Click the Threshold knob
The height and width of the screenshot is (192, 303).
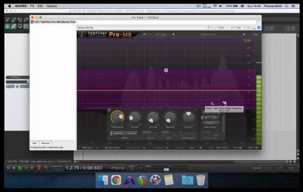(117, 117)
